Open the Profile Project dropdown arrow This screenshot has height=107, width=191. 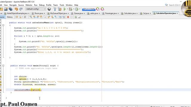click(80, 9)
